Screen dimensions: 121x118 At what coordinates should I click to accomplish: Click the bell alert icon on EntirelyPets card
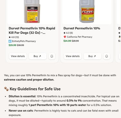52,56
